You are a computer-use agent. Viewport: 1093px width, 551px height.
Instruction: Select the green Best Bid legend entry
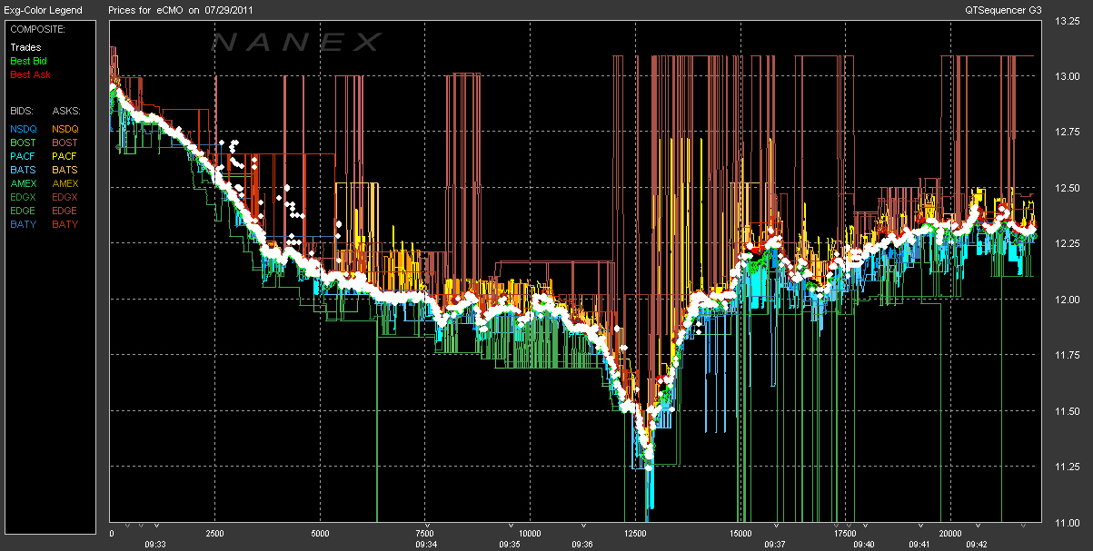pos(27,61)
